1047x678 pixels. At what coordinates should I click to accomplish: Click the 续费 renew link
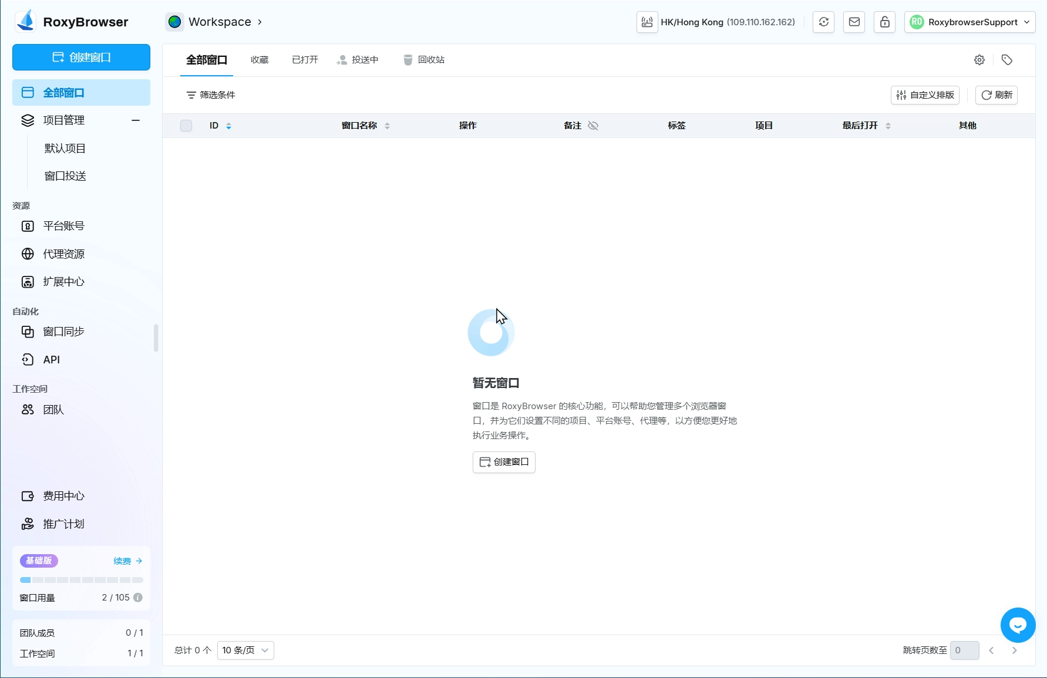point(127,561)
